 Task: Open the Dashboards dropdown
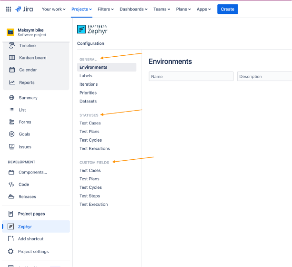(133, 9)
